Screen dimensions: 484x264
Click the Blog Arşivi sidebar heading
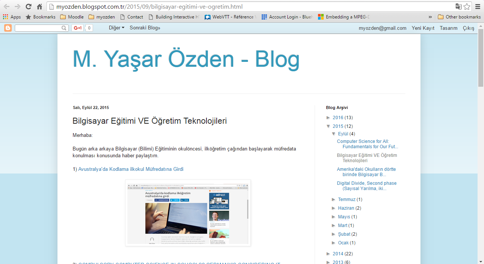337,108
